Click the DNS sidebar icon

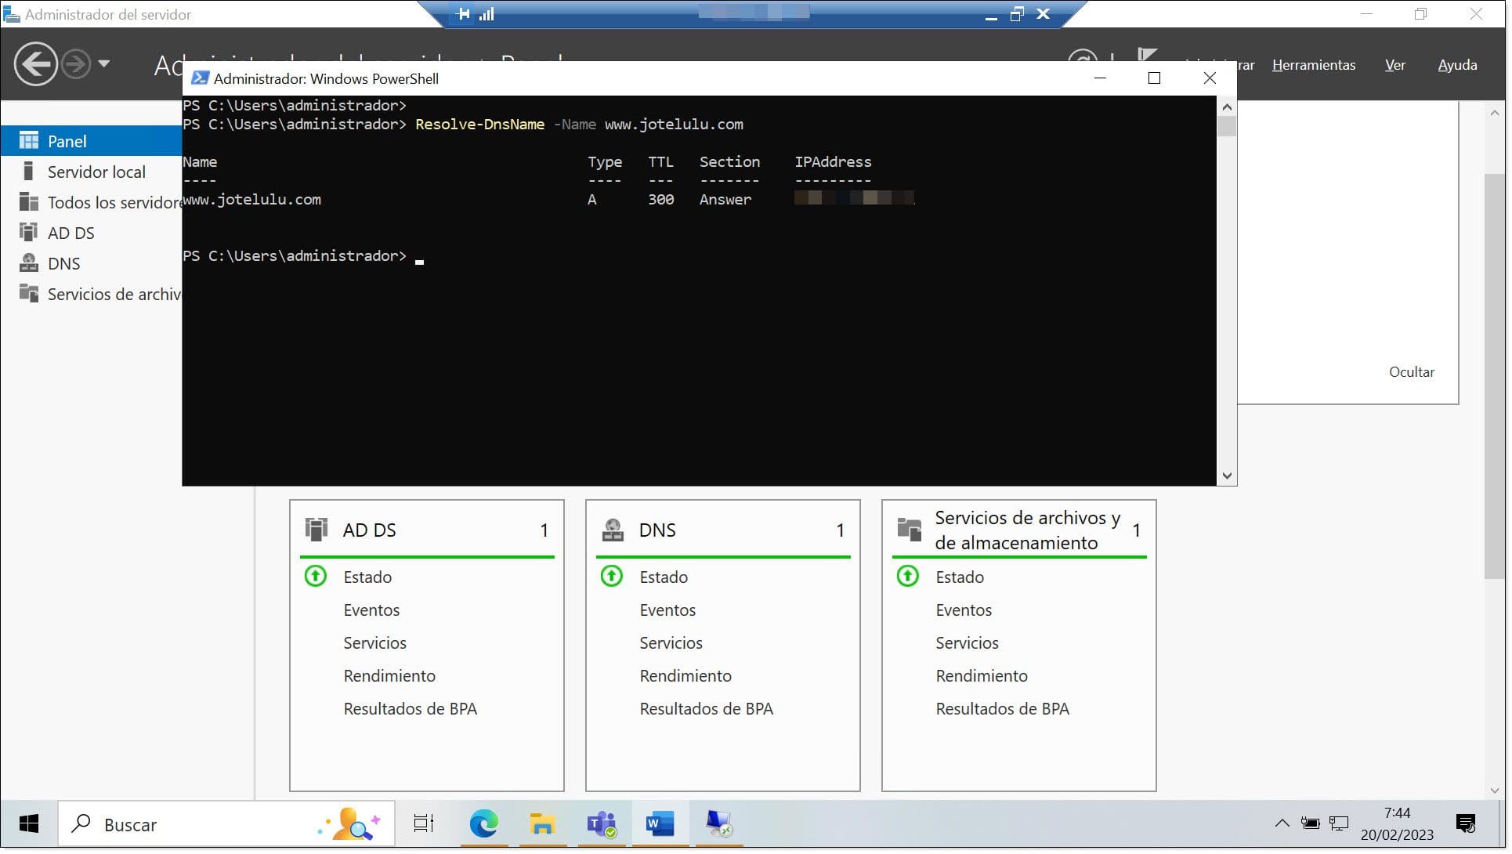[29, 262]
